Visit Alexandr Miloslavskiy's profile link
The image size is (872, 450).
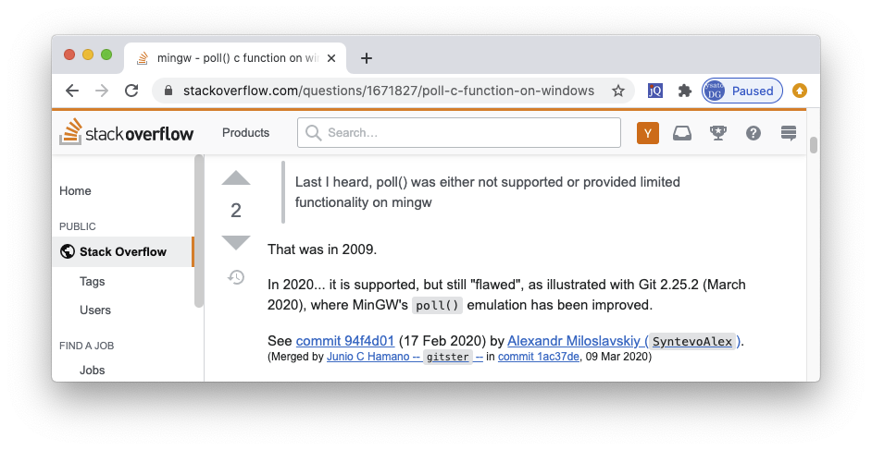tap(574, 341)
